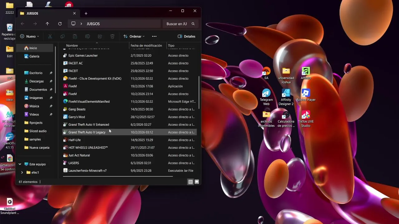Open Affinity Designer 2 desktop icon
This screenshot has height=224, width=399.
coord(286,97)
